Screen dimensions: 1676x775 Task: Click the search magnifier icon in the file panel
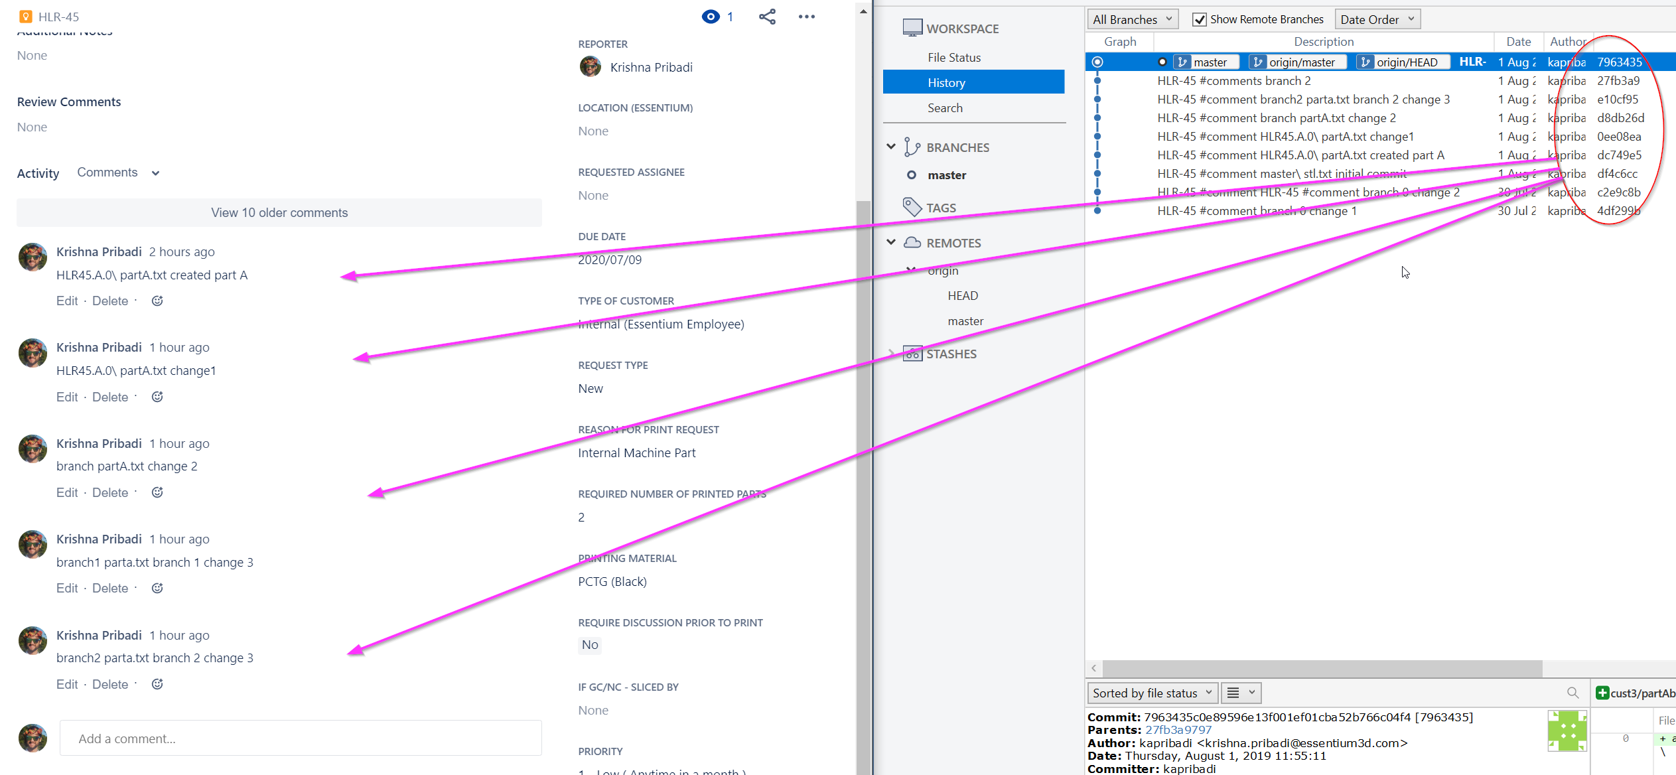click(x=1572, y=693)
